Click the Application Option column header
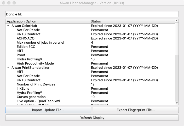 click(x=48, y=21)
